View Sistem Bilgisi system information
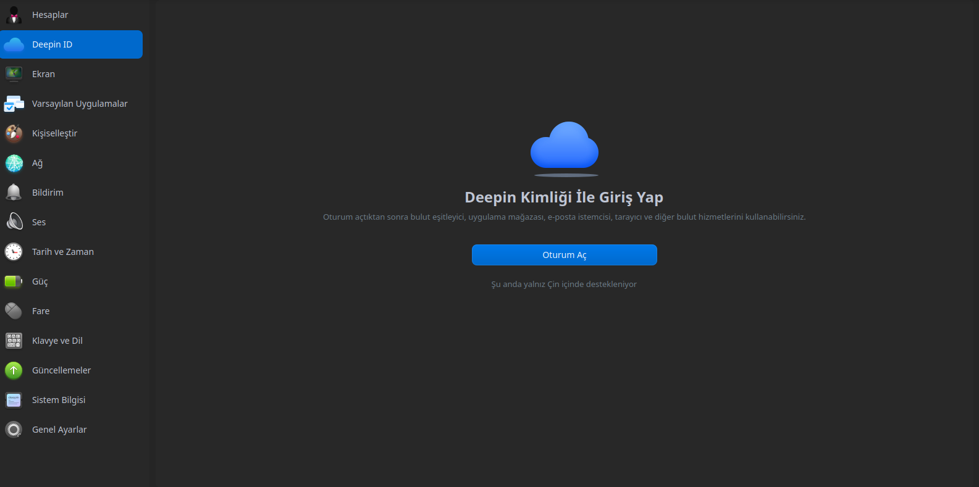 click(x=72, y=400)
